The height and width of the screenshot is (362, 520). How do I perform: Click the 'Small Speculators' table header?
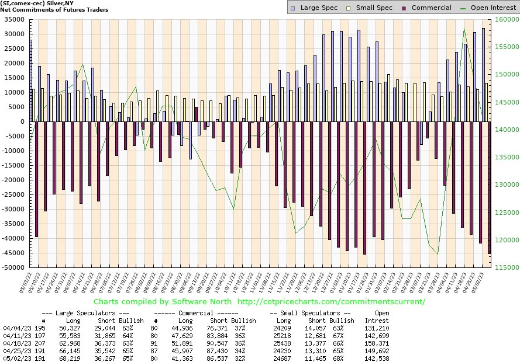pyautogui.click(x=312, y=313)
